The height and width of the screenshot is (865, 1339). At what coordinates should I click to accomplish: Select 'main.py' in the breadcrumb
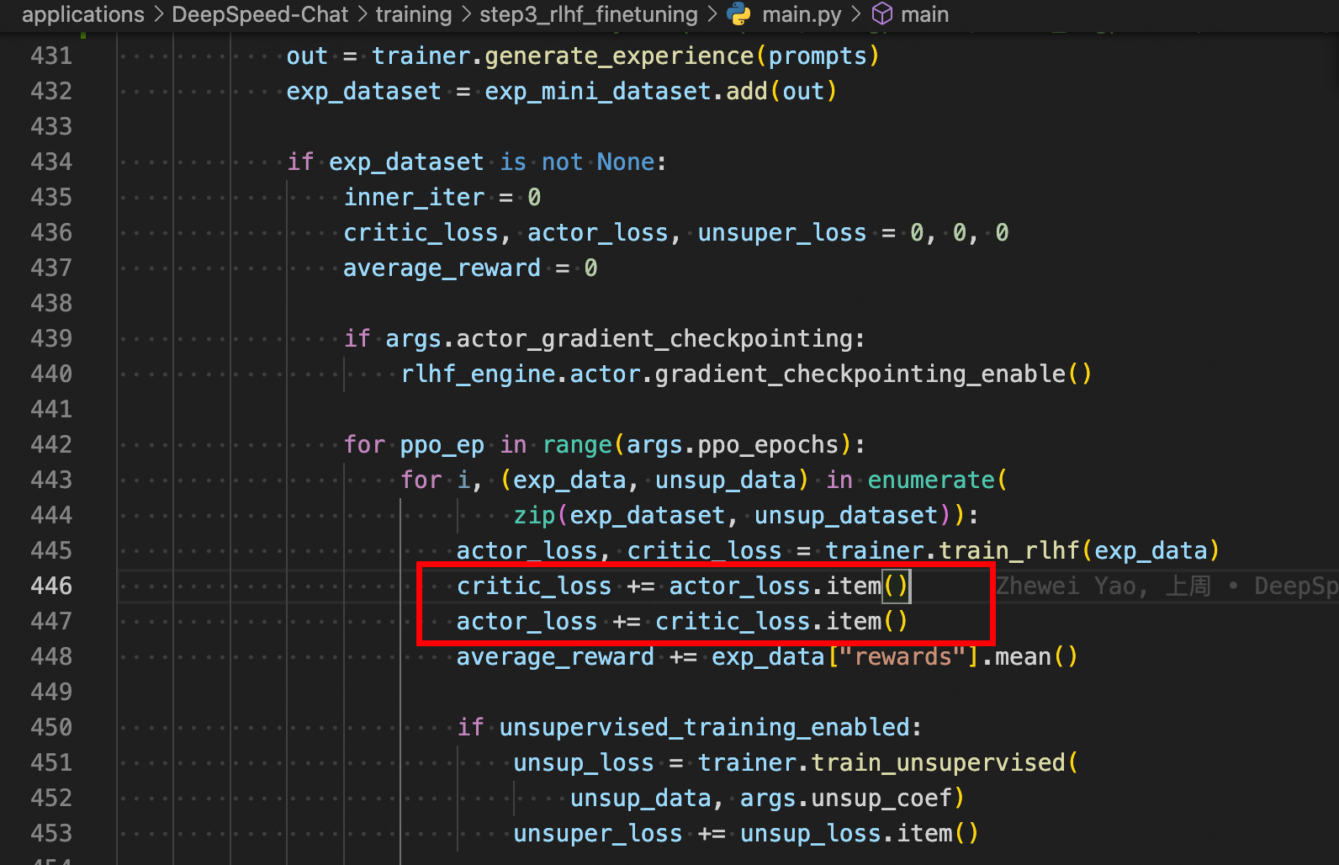pos(802,14)
